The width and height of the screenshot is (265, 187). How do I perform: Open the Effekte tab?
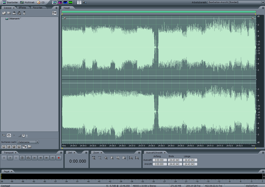(22, 8)
